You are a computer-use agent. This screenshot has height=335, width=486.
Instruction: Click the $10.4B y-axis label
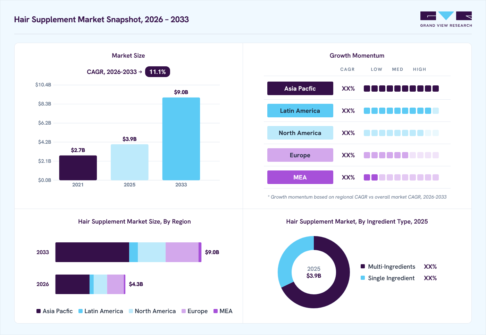tap(43, 85)
